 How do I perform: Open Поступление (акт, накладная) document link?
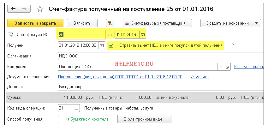click(x=120, y=77)
